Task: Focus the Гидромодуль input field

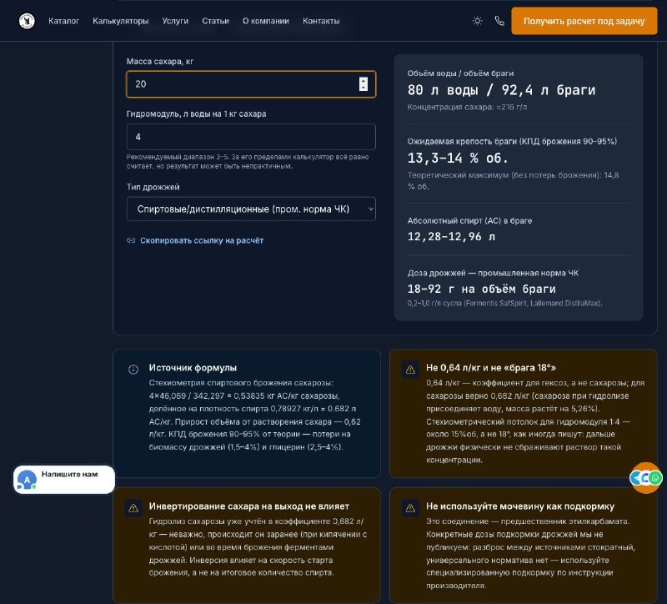Action: [x=251, y=137]
